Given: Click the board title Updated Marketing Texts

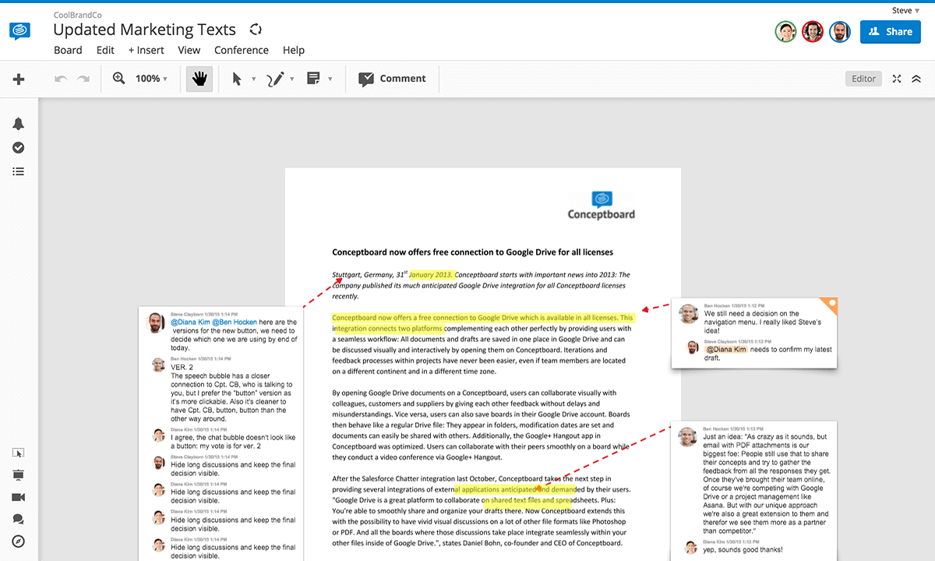Looking at the screenshot, I should [144, 30].
